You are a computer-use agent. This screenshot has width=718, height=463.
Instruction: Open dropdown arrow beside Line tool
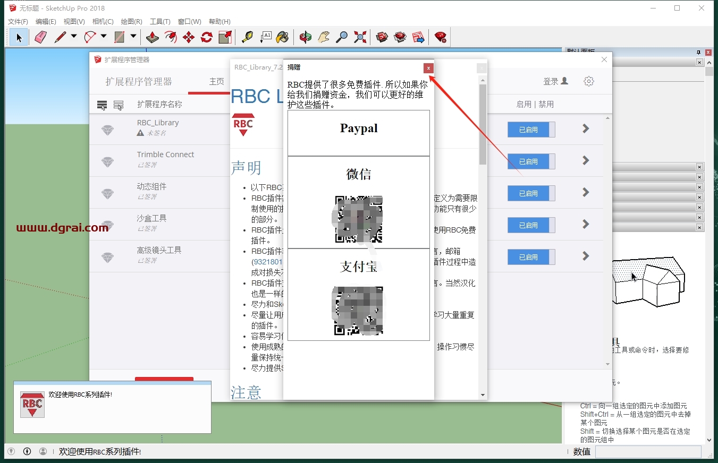coord(74,37)
